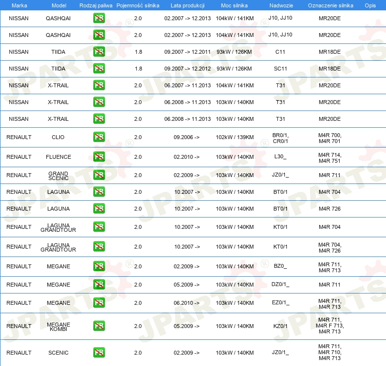Click the 1.8 capacity in the TIIDA C11 row
Screen dimensions: 386x366
point(139,52)
